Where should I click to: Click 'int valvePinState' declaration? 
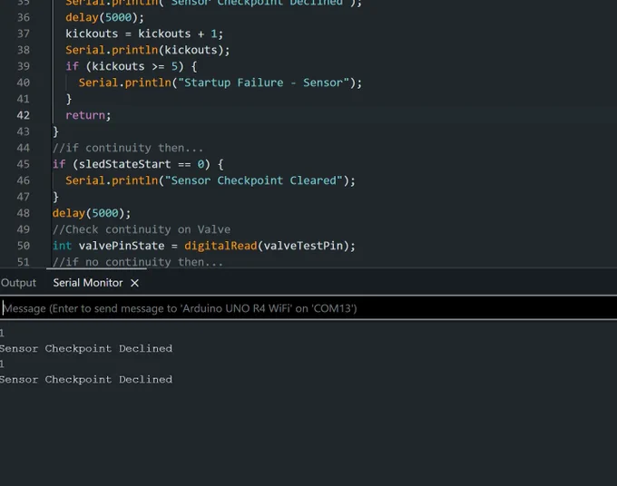pos(108,246)
